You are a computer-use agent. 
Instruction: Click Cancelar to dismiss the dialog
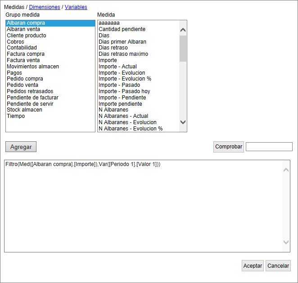click(278, 265)
